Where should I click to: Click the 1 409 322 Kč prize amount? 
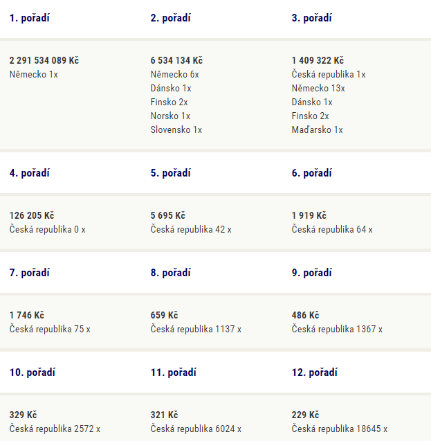pos(318,60)
